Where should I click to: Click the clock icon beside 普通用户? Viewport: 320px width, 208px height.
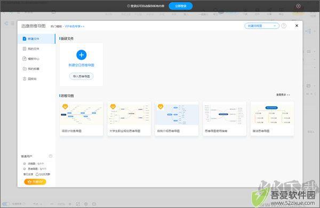pyautogui.click(x=51, y=156)
